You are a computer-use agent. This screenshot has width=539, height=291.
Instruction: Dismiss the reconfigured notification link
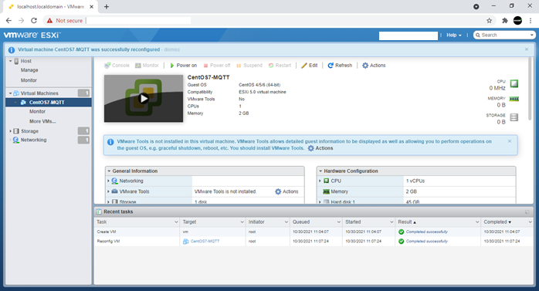172,49
